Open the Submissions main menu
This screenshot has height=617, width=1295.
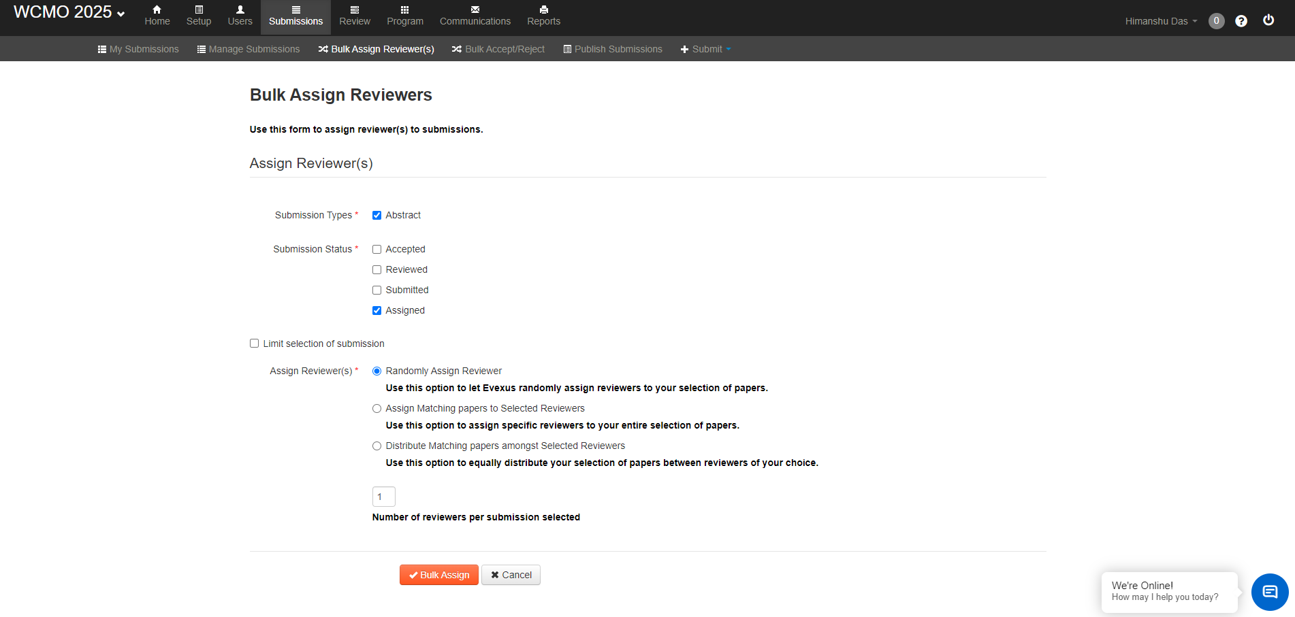click(295, 16)
